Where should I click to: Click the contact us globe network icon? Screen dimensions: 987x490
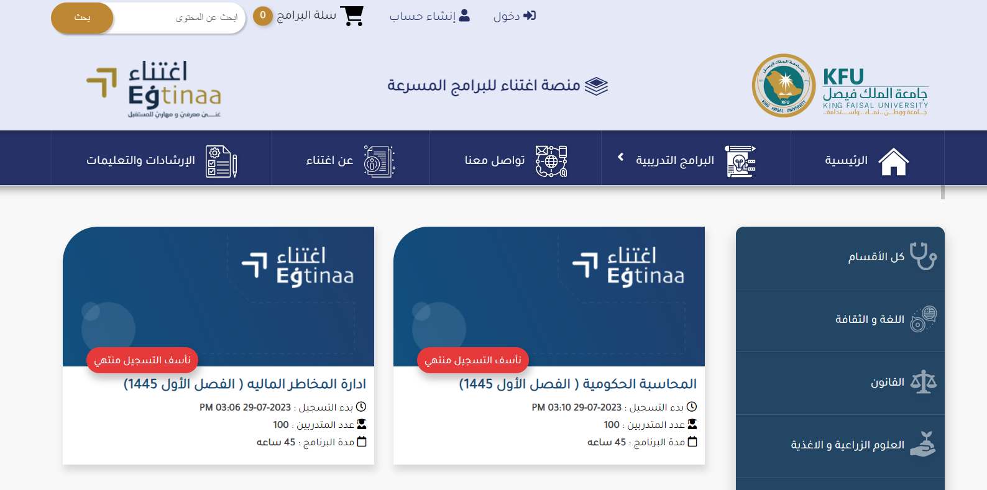point(551,161)
